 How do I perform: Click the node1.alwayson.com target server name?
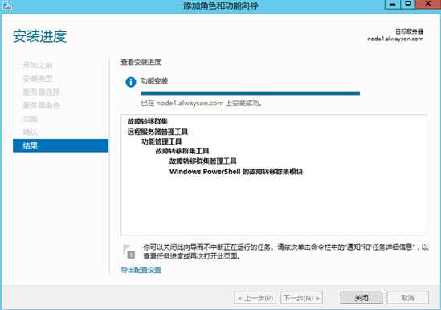coord(395,39)
